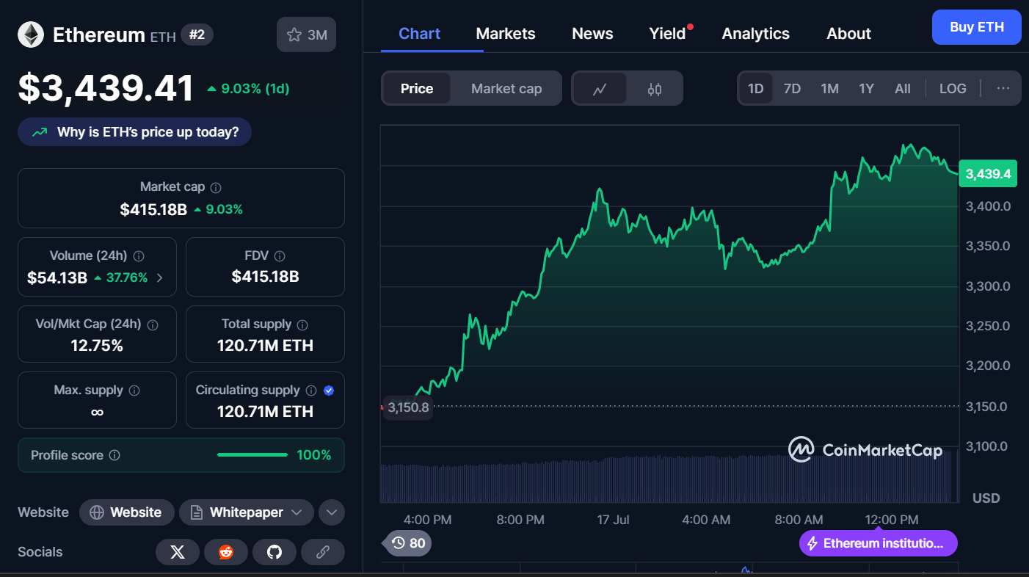The image size is (1029, 577).
Task: Click the $3,439.41 price text
Action: coord(106,88)
